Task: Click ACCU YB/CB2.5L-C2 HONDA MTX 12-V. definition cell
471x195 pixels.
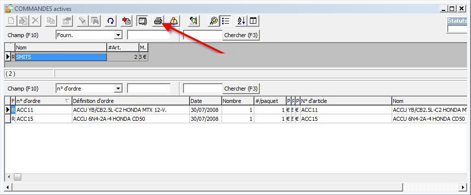Action: point(131,110)
